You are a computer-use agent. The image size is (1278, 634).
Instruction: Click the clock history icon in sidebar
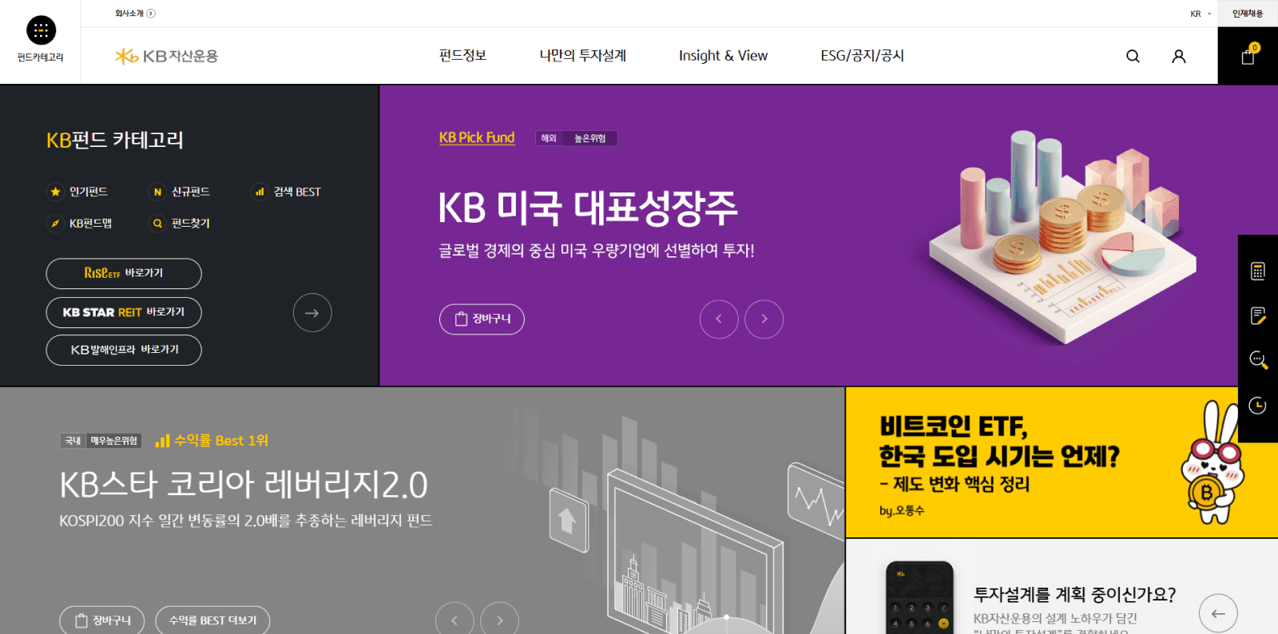tap(1258, 406)
